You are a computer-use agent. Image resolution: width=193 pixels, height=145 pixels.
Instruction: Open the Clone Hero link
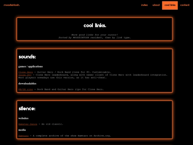coord(26,72)
